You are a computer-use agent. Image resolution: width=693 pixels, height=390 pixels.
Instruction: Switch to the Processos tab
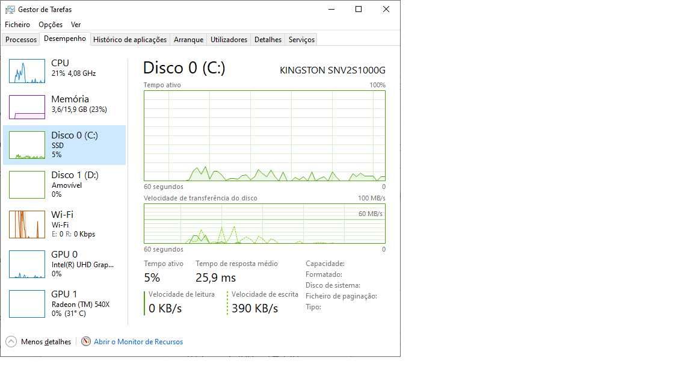(x=21, y=39)
